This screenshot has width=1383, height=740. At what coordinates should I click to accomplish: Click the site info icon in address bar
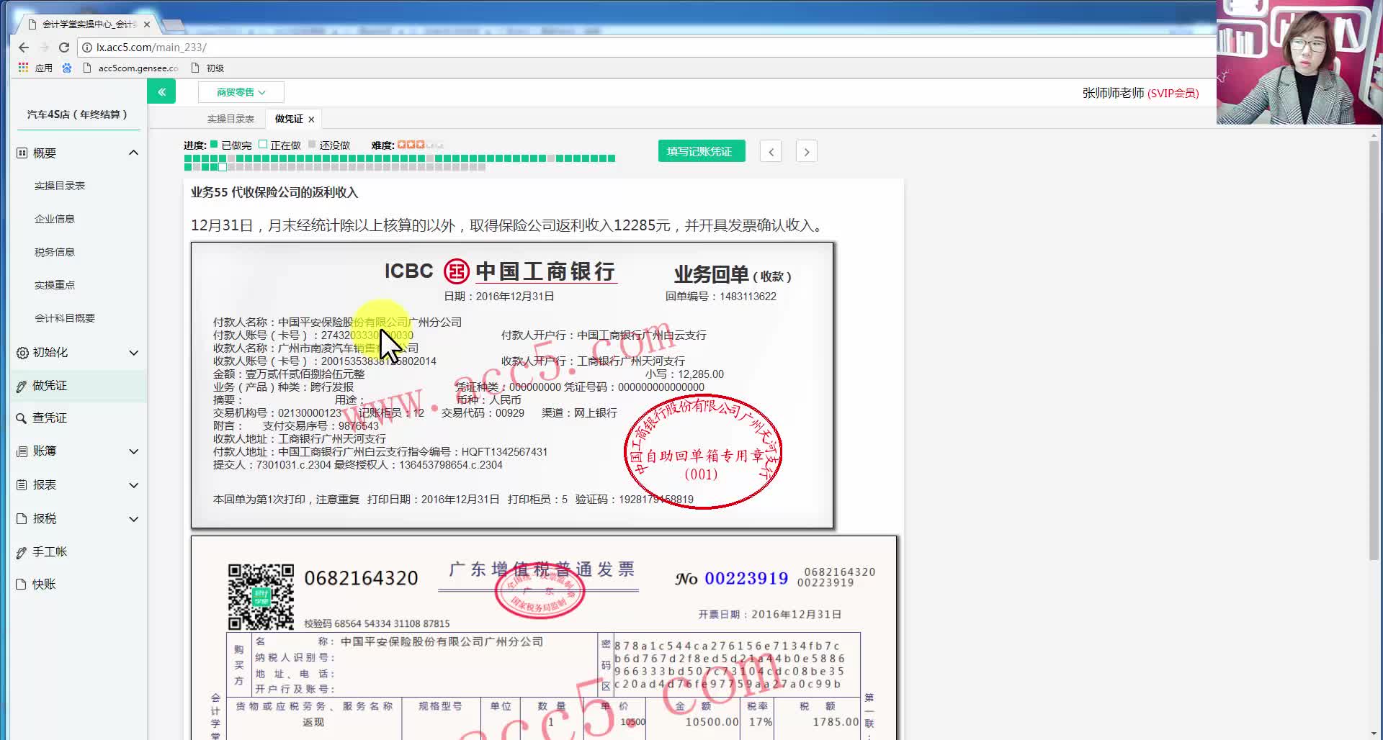pos(87,48)
